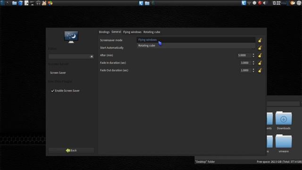Click the power button icon in top panel
Viewport: 302px width, 170px height.
pos(299,3)
